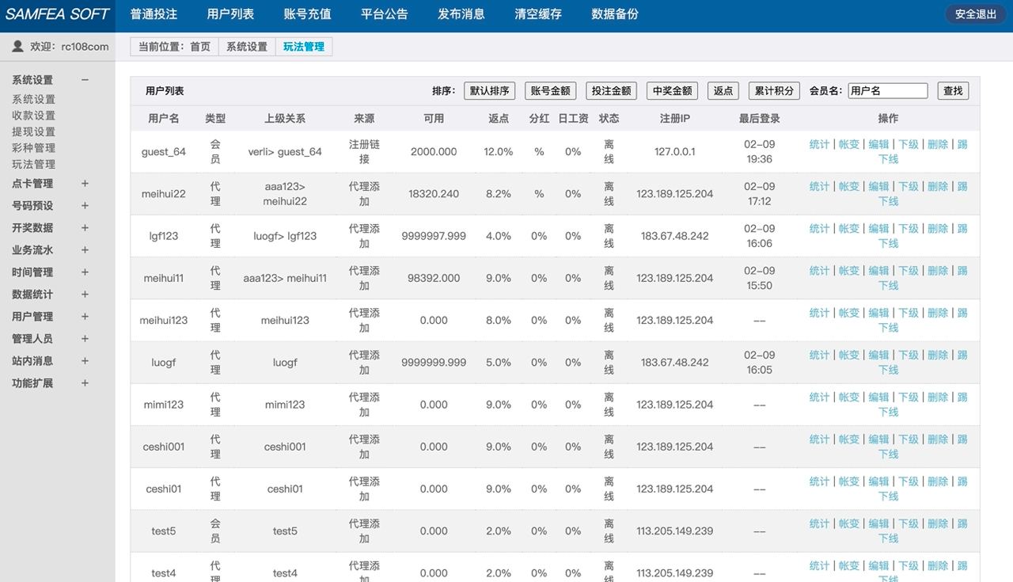Click 帐变 link for meihui11
1013x582 pixels.
coord(849,271)
